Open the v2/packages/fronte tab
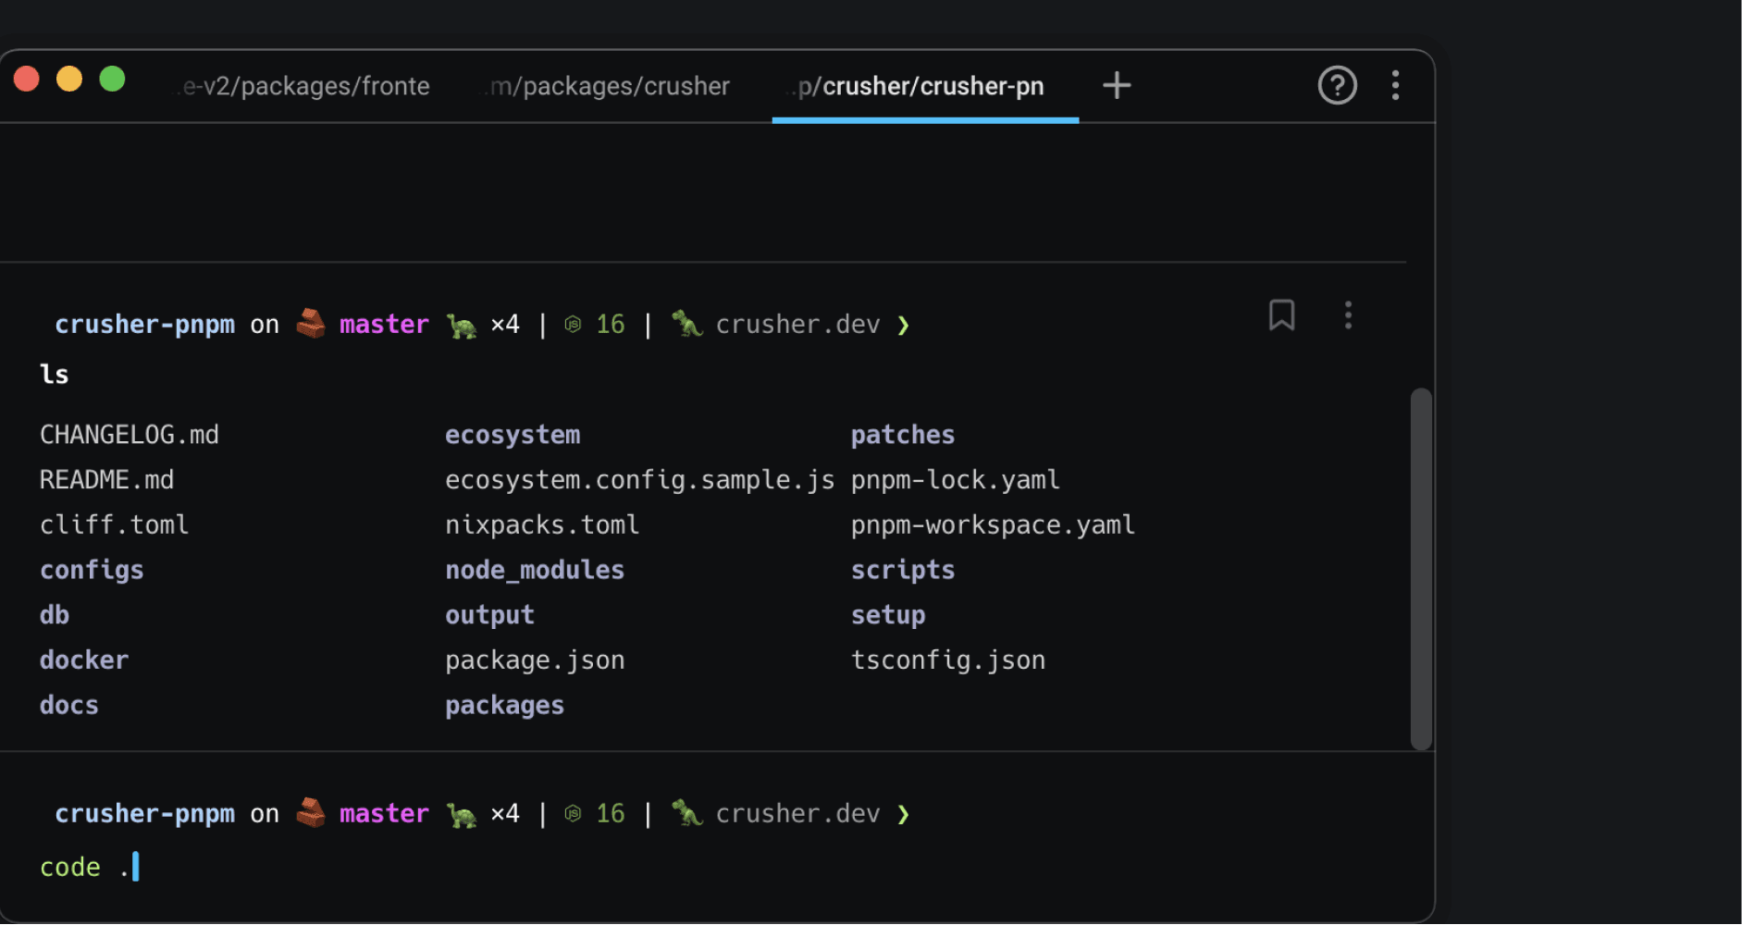Image resolution: width=1742 pixels, height=925 pixels. point(301,85)
